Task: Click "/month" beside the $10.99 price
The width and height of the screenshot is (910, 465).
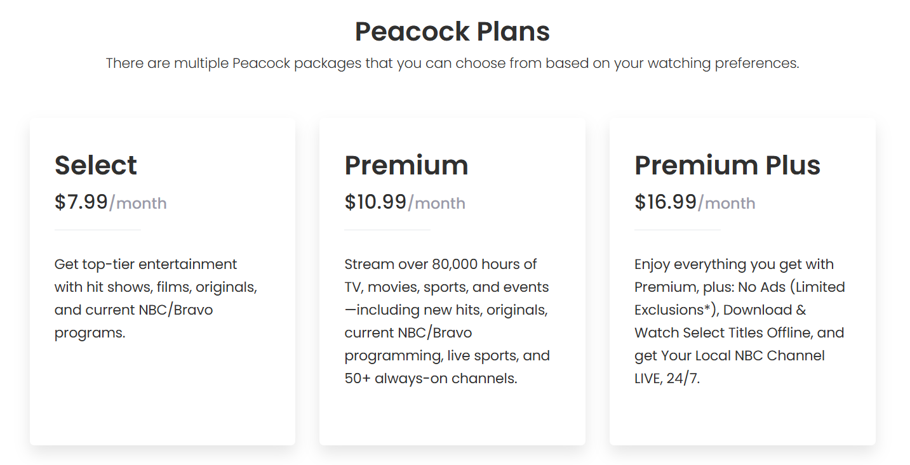Action: point(436,203)
